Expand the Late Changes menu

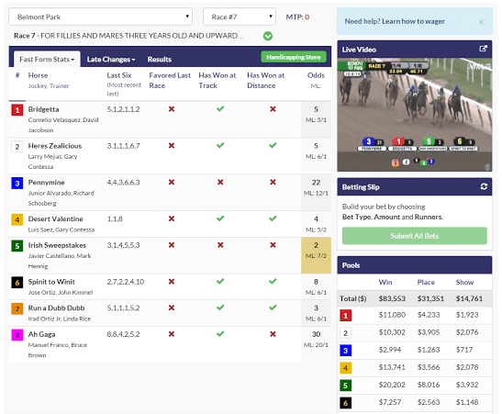(111, 60)
